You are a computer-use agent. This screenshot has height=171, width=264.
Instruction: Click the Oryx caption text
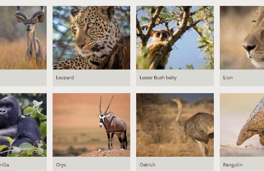click(x=61, y=165)
